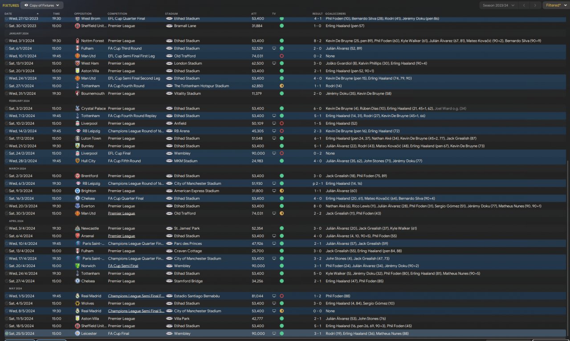The height and width of the screenshot is (341, 570).
Task: Tick the selection circle for Wed, 1/5/2024
Action: click(7, 296)
